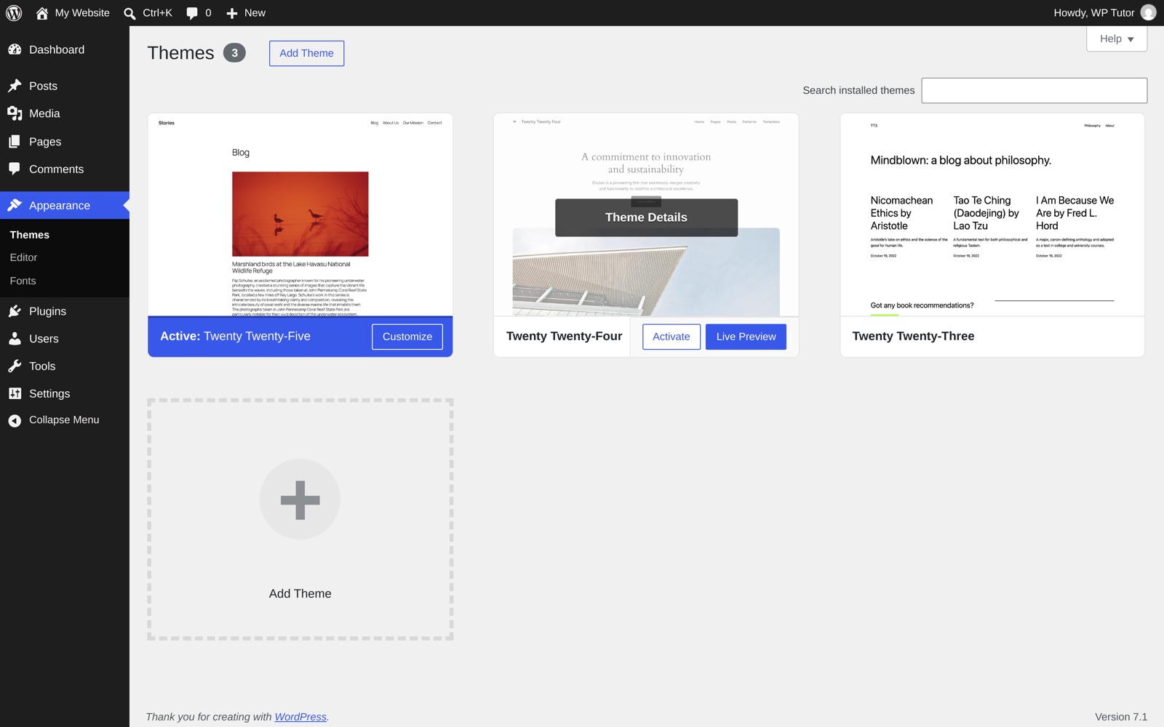This screenshot has width=1164, height=727.
Task: Click the dashed Add Theme text
Action: (x=300, y=593)
